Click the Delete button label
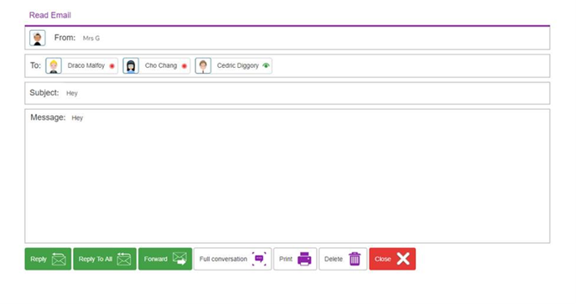Screen dimensions: 576x304 coord(333,259)
